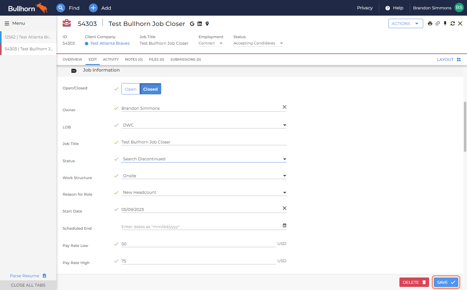This screenshot has width=467, height=290.
Task: Open the Reason for Role dropdown
Action: 204,192
